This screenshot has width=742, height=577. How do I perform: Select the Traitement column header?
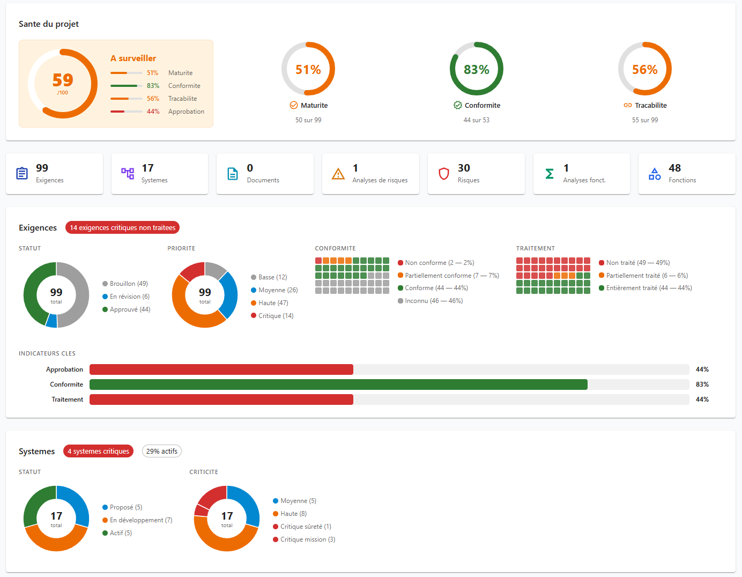click(x=535, y=248)
